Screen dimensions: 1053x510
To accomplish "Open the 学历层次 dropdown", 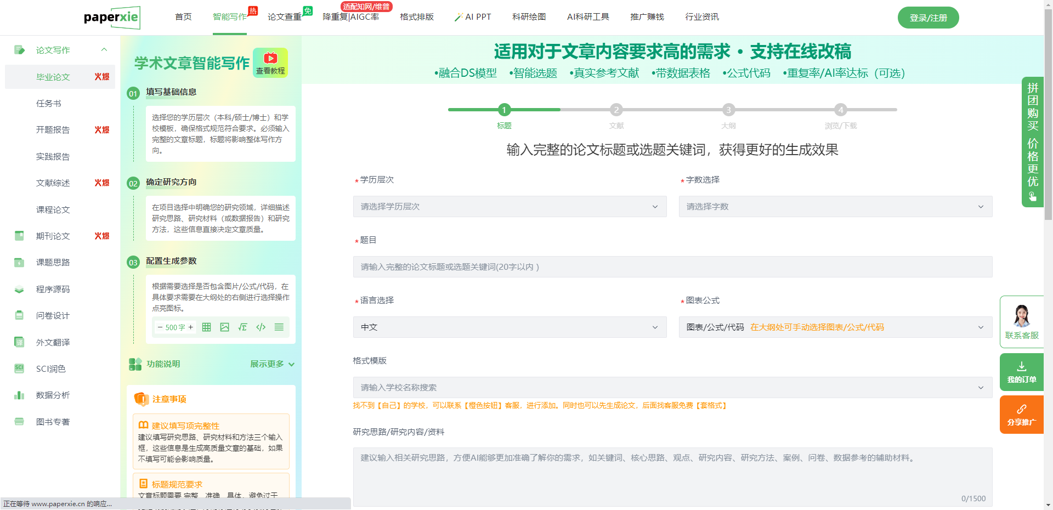I will point(509,207).
